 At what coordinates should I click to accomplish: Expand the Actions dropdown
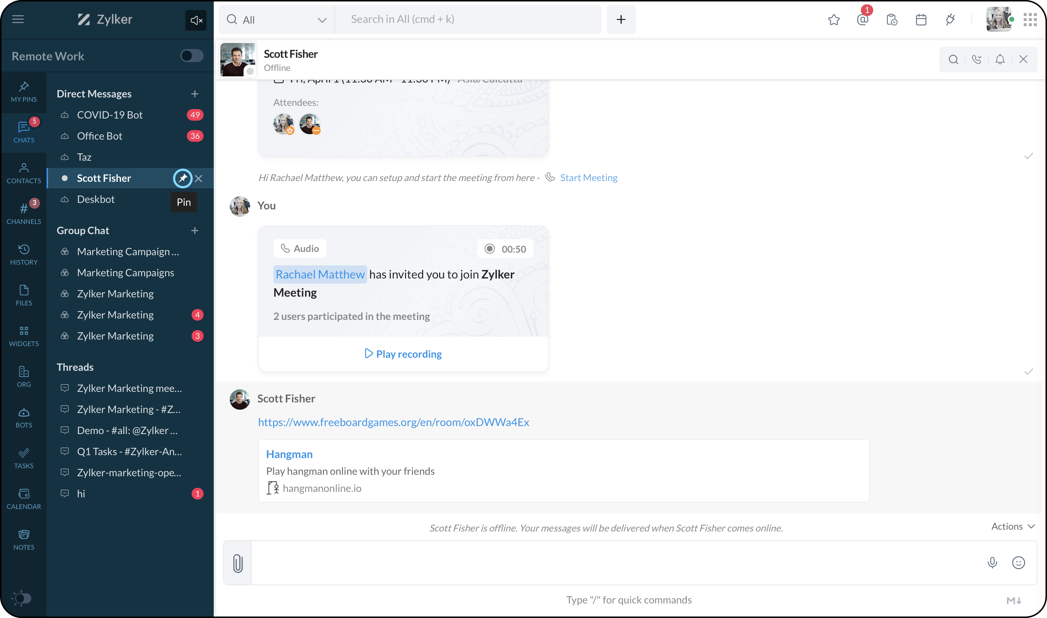(x=1012, y=526)
